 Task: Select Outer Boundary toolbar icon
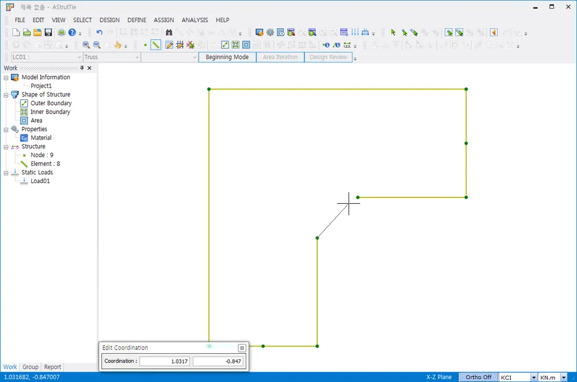pos(225,45)
